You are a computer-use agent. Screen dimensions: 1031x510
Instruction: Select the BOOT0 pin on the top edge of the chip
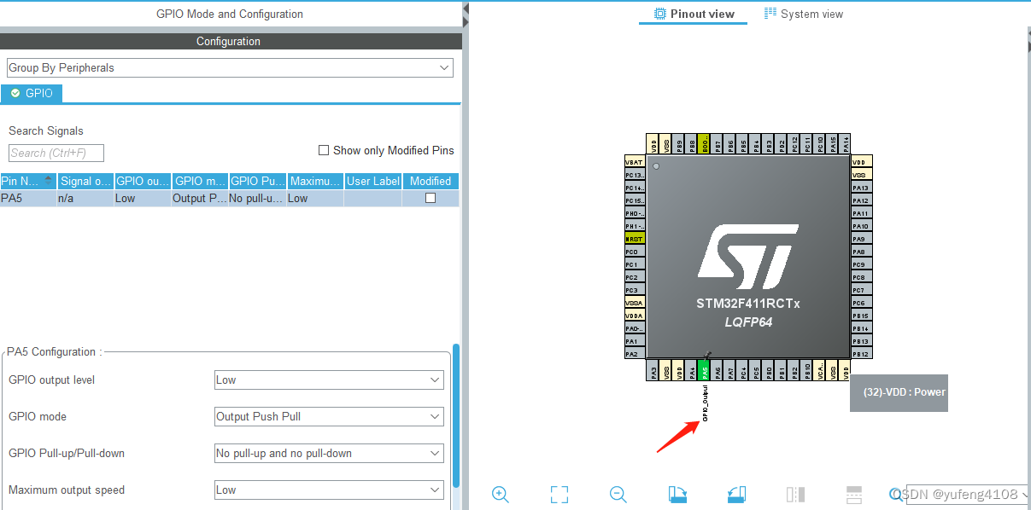pos(705,143)
